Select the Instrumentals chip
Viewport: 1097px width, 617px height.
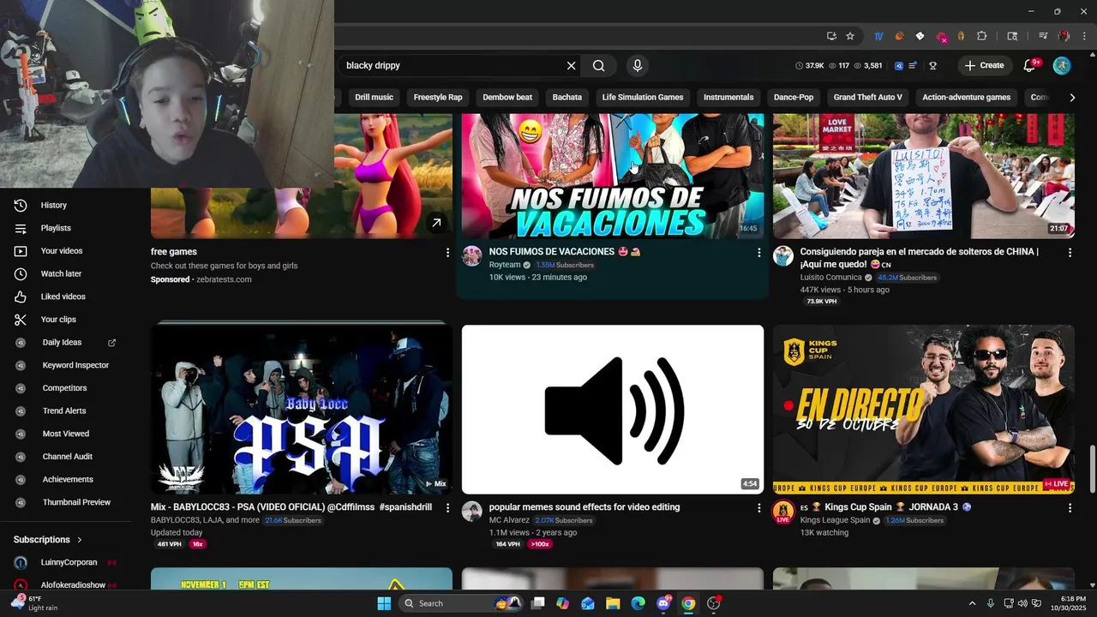pos(728,98)
